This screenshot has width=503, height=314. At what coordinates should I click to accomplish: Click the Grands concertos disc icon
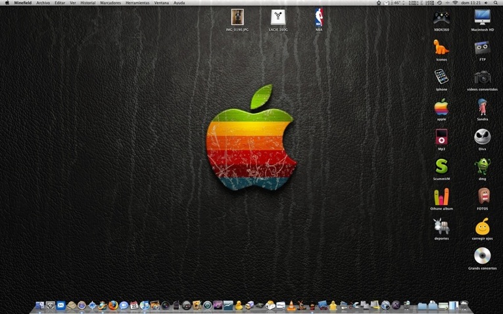point(482,256)
